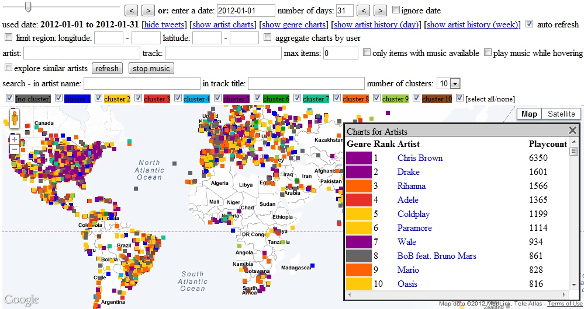This screenshot has height=309, width=584.
Task: Click show genre charts link
Action: (294, 25)
